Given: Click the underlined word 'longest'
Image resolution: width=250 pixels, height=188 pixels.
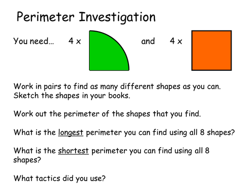Looking at the screenshot, I should click(70, 133).
